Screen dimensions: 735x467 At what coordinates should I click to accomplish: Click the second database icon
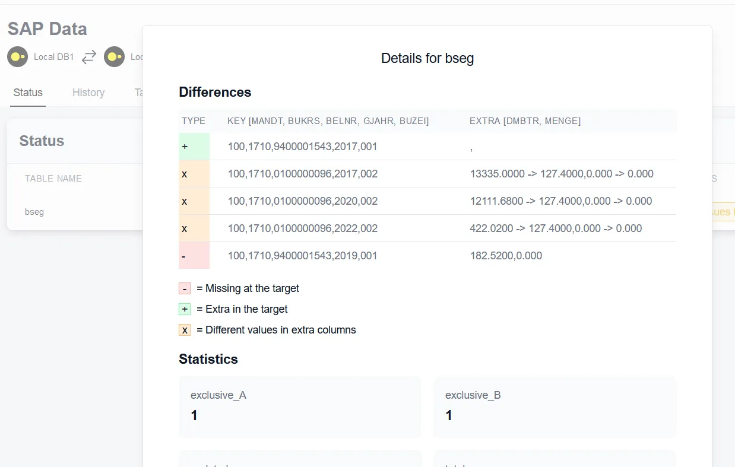114,57
